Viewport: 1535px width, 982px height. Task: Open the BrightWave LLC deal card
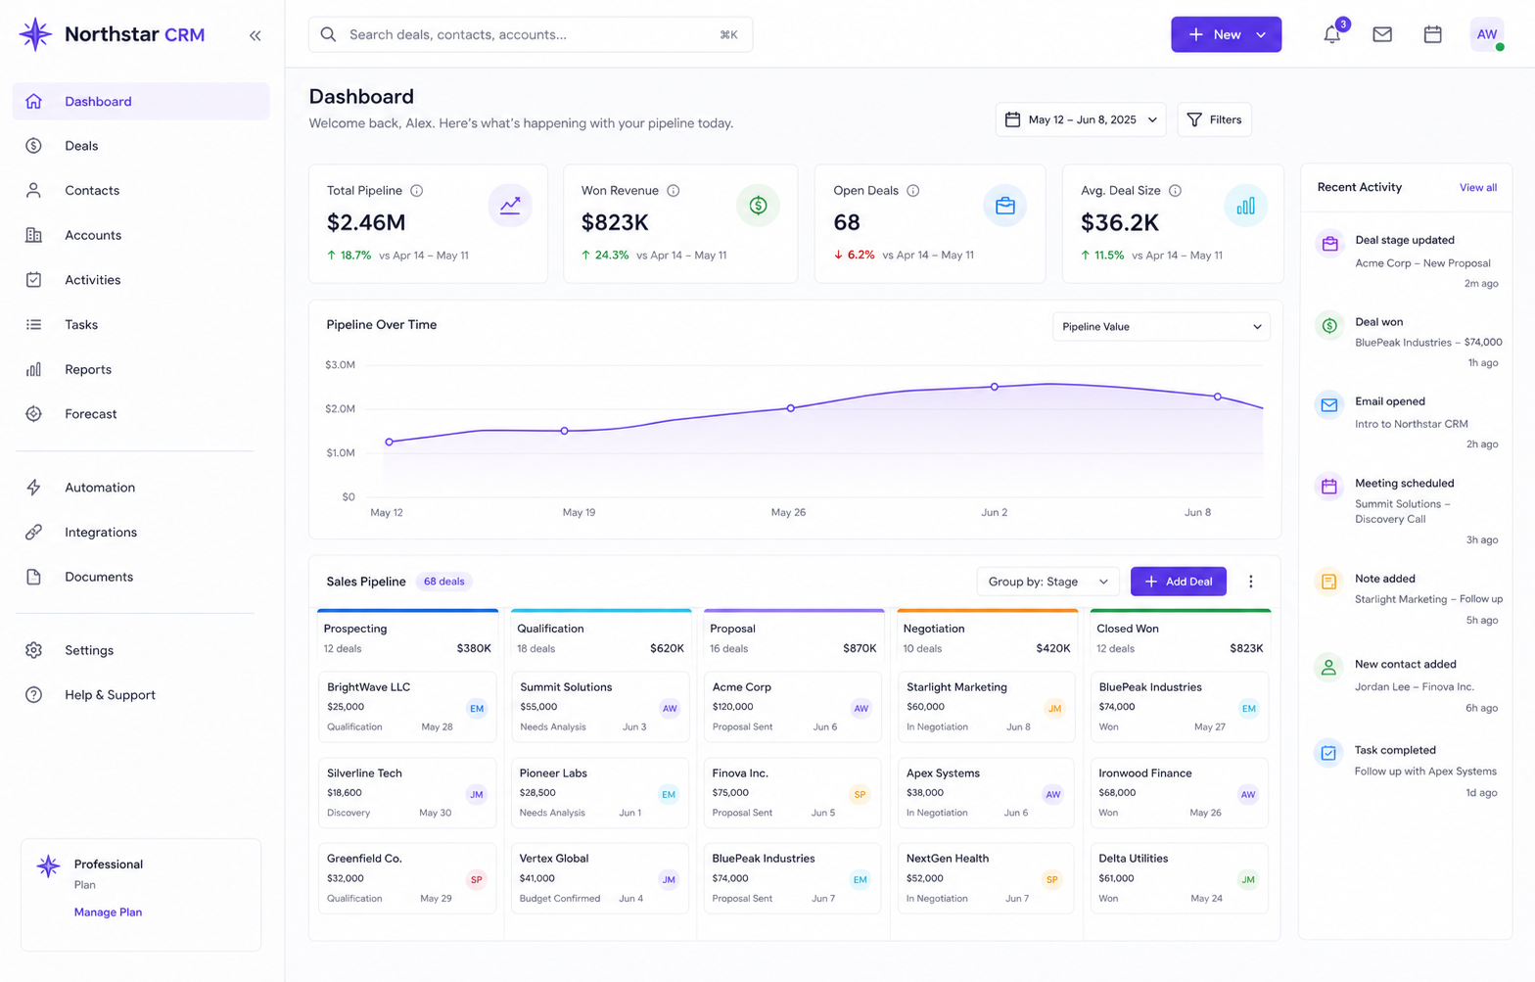(x=407, y=707)
